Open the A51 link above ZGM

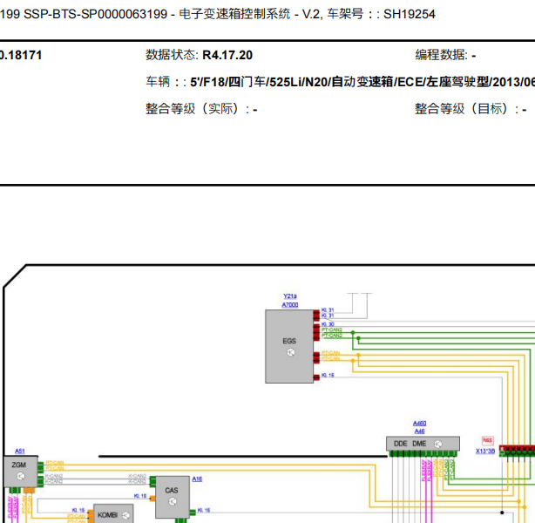[20, 451]
